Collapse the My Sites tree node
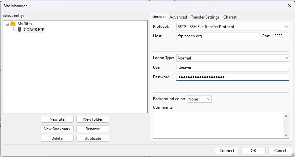Screen dimensions: 295x157 (x=7, y=24)
